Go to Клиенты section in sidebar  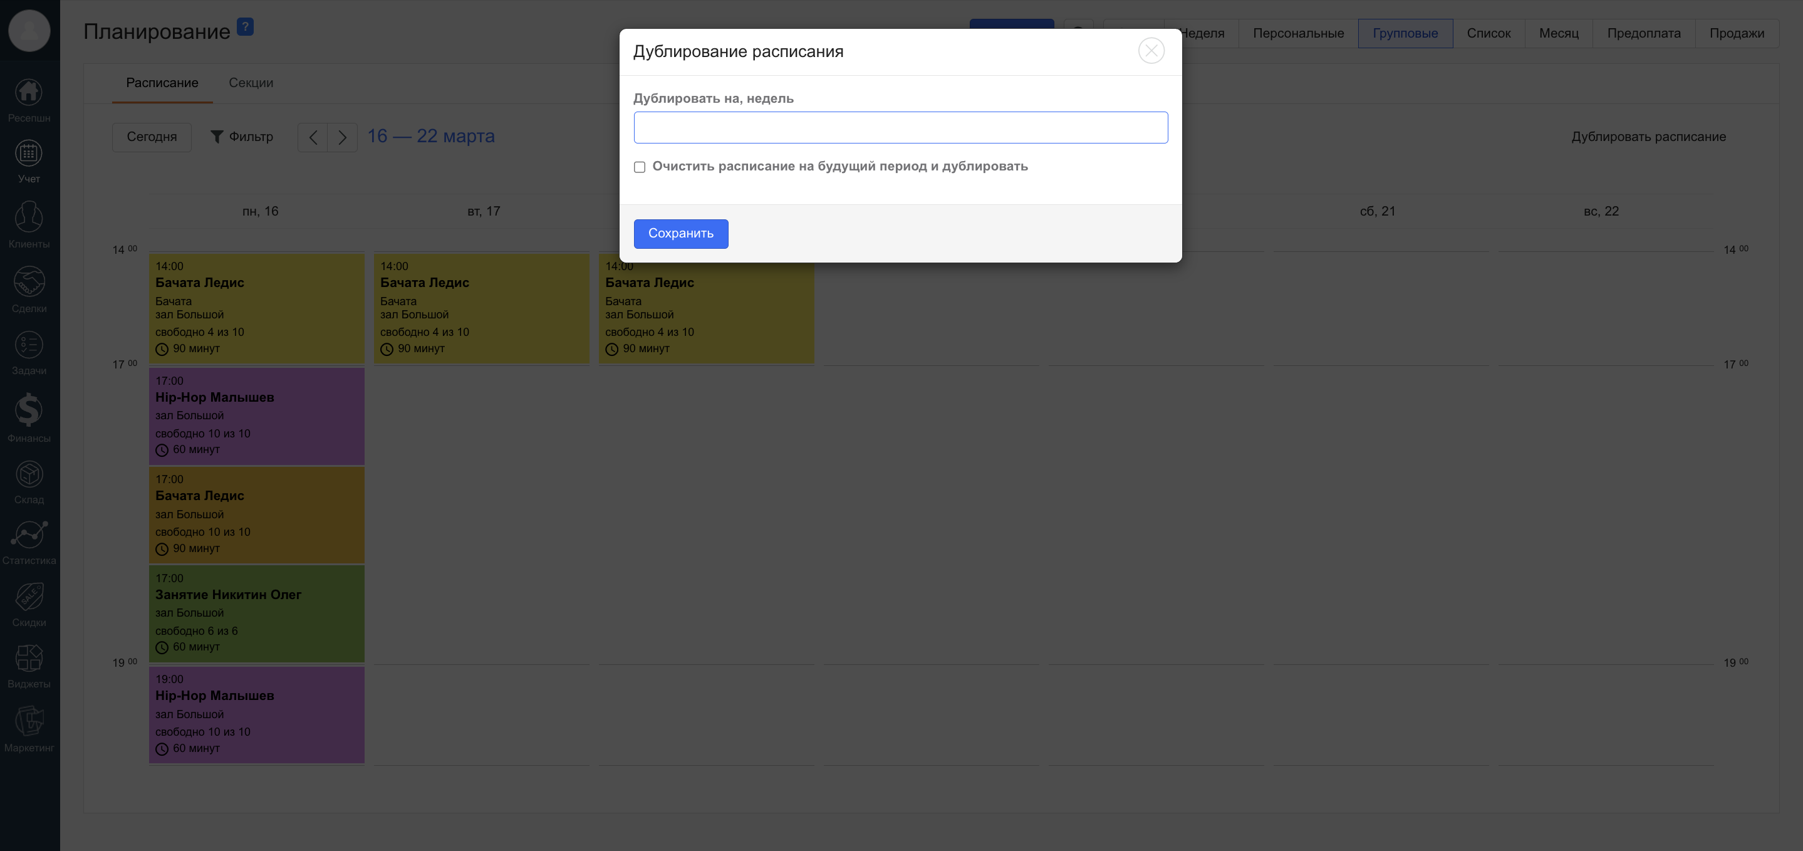click(29, 218)
